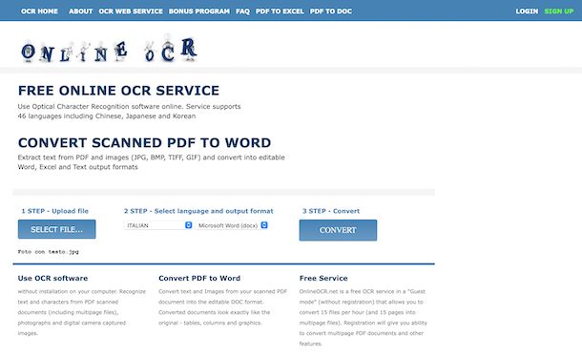The height and width of the screenshot is (358, 582).
Task: Click the FREE ONLINE OCR SERVICE heading
Action: [x=118, y=91]
